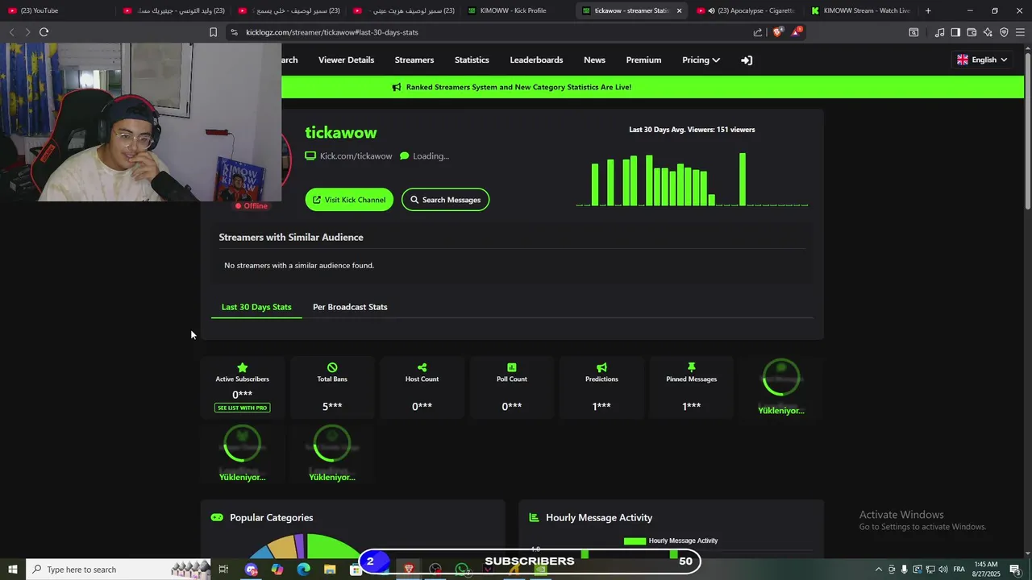The height and width of the screenshot is (580, 1032).
Task: Click the kicklogz.com address bar URL
Action: [x=332, y=32]
